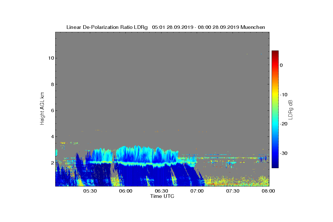
Task: Click the 4 km height tick label
Action: click(x=52, y=137)
